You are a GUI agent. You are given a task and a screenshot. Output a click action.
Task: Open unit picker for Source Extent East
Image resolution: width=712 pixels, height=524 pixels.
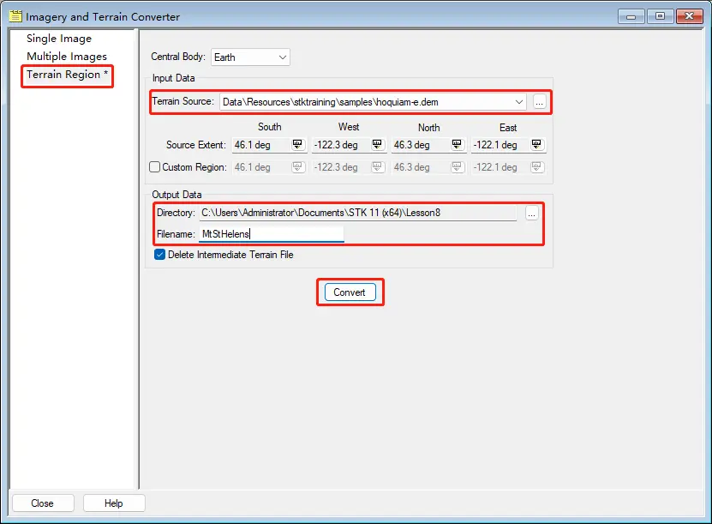point(536,145)
